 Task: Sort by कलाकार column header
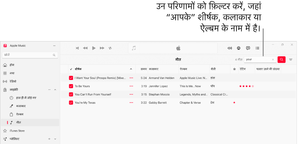pyautogui.click(x=163, y=69)
